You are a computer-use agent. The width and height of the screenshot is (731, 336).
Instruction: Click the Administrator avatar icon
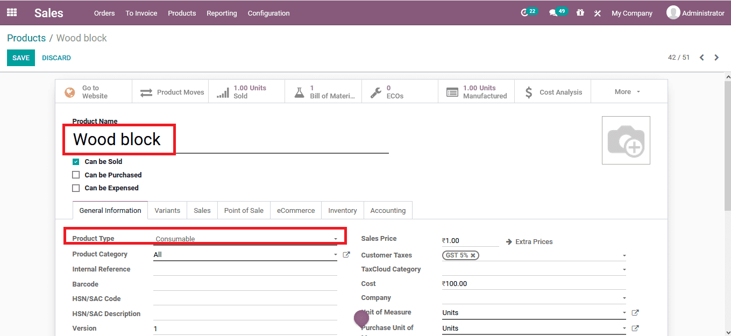(x=673, y=12)
